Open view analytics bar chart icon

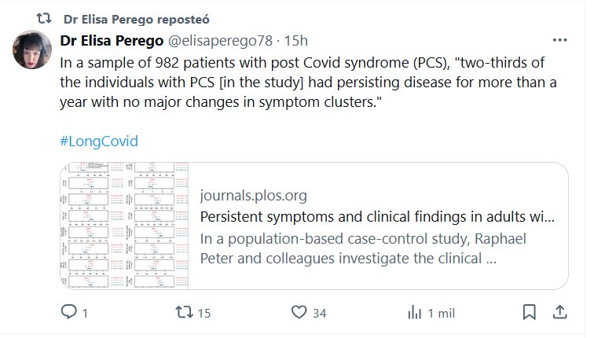click(x=413, y=313)
